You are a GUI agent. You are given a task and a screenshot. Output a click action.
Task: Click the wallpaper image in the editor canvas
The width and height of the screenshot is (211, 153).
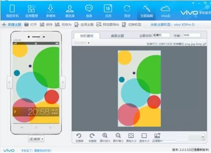(x=139, y=88)
